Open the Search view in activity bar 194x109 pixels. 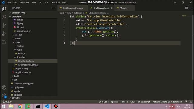4,17
